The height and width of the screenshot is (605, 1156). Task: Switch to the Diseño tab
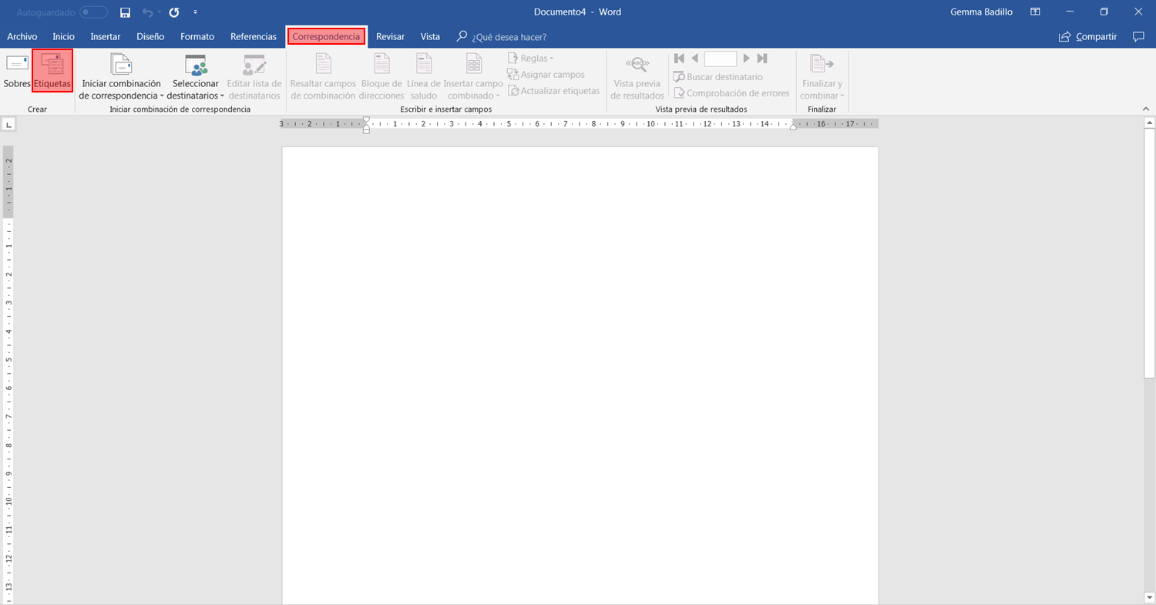(x=150, y=36)
